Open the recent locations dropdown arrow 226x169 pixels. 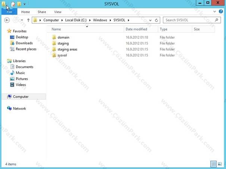click(x=22, y=20)
